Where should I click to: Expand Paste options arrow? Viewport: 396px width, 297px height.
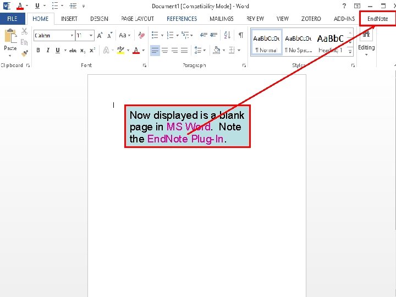[10, 56]
